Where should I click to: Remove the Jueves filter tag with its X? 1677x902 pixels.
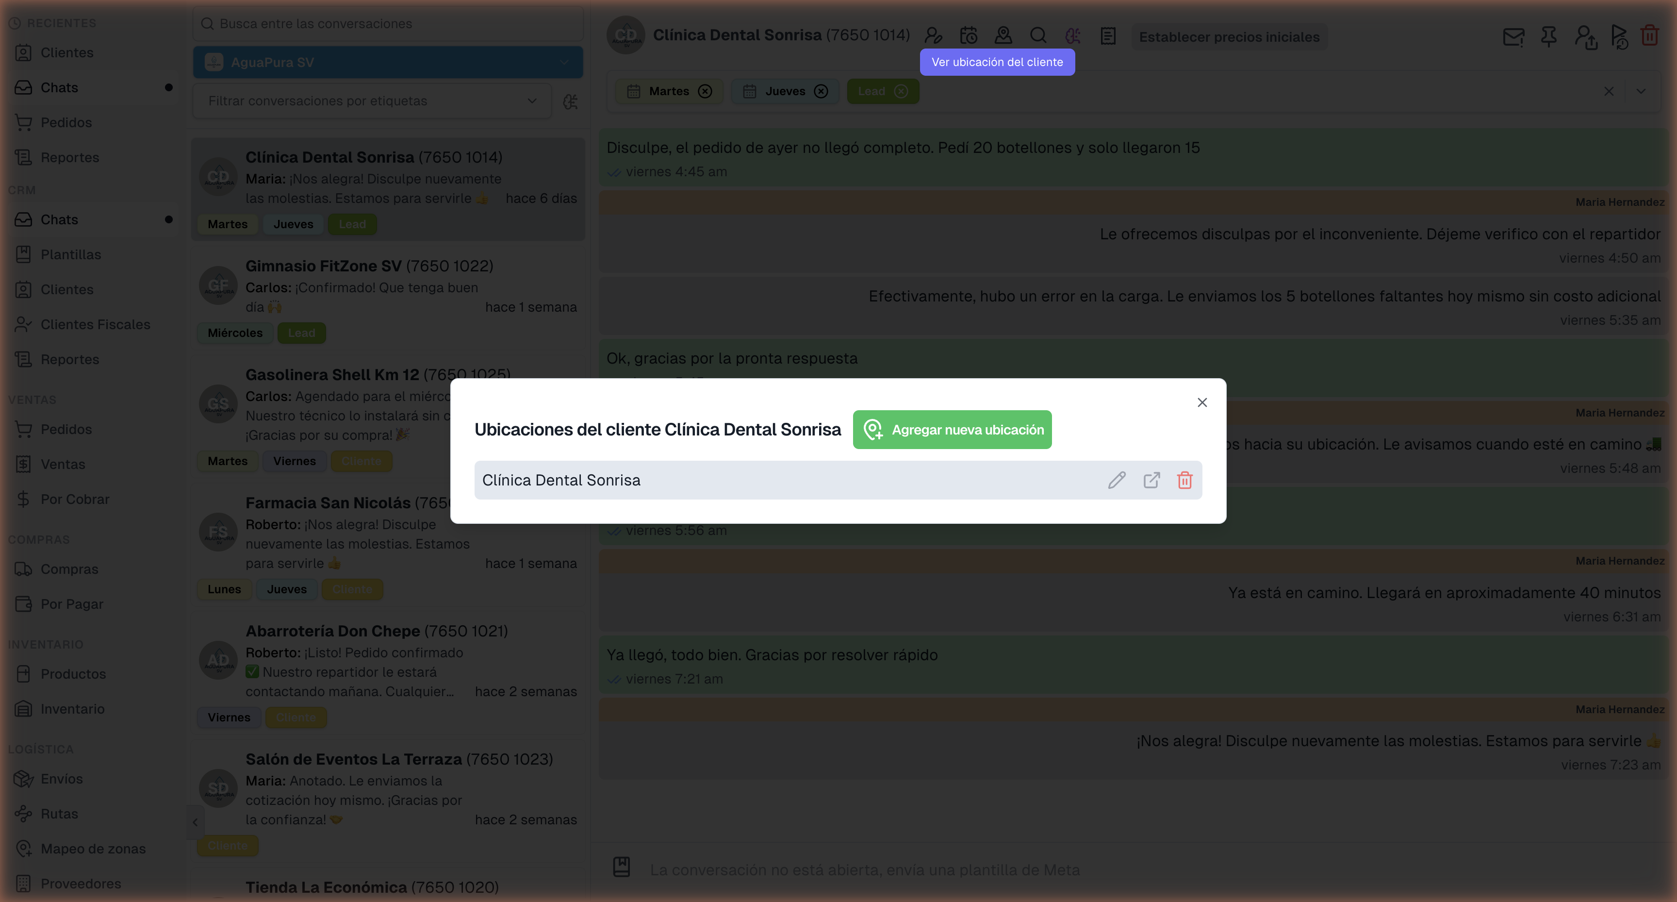pos(821,91)
